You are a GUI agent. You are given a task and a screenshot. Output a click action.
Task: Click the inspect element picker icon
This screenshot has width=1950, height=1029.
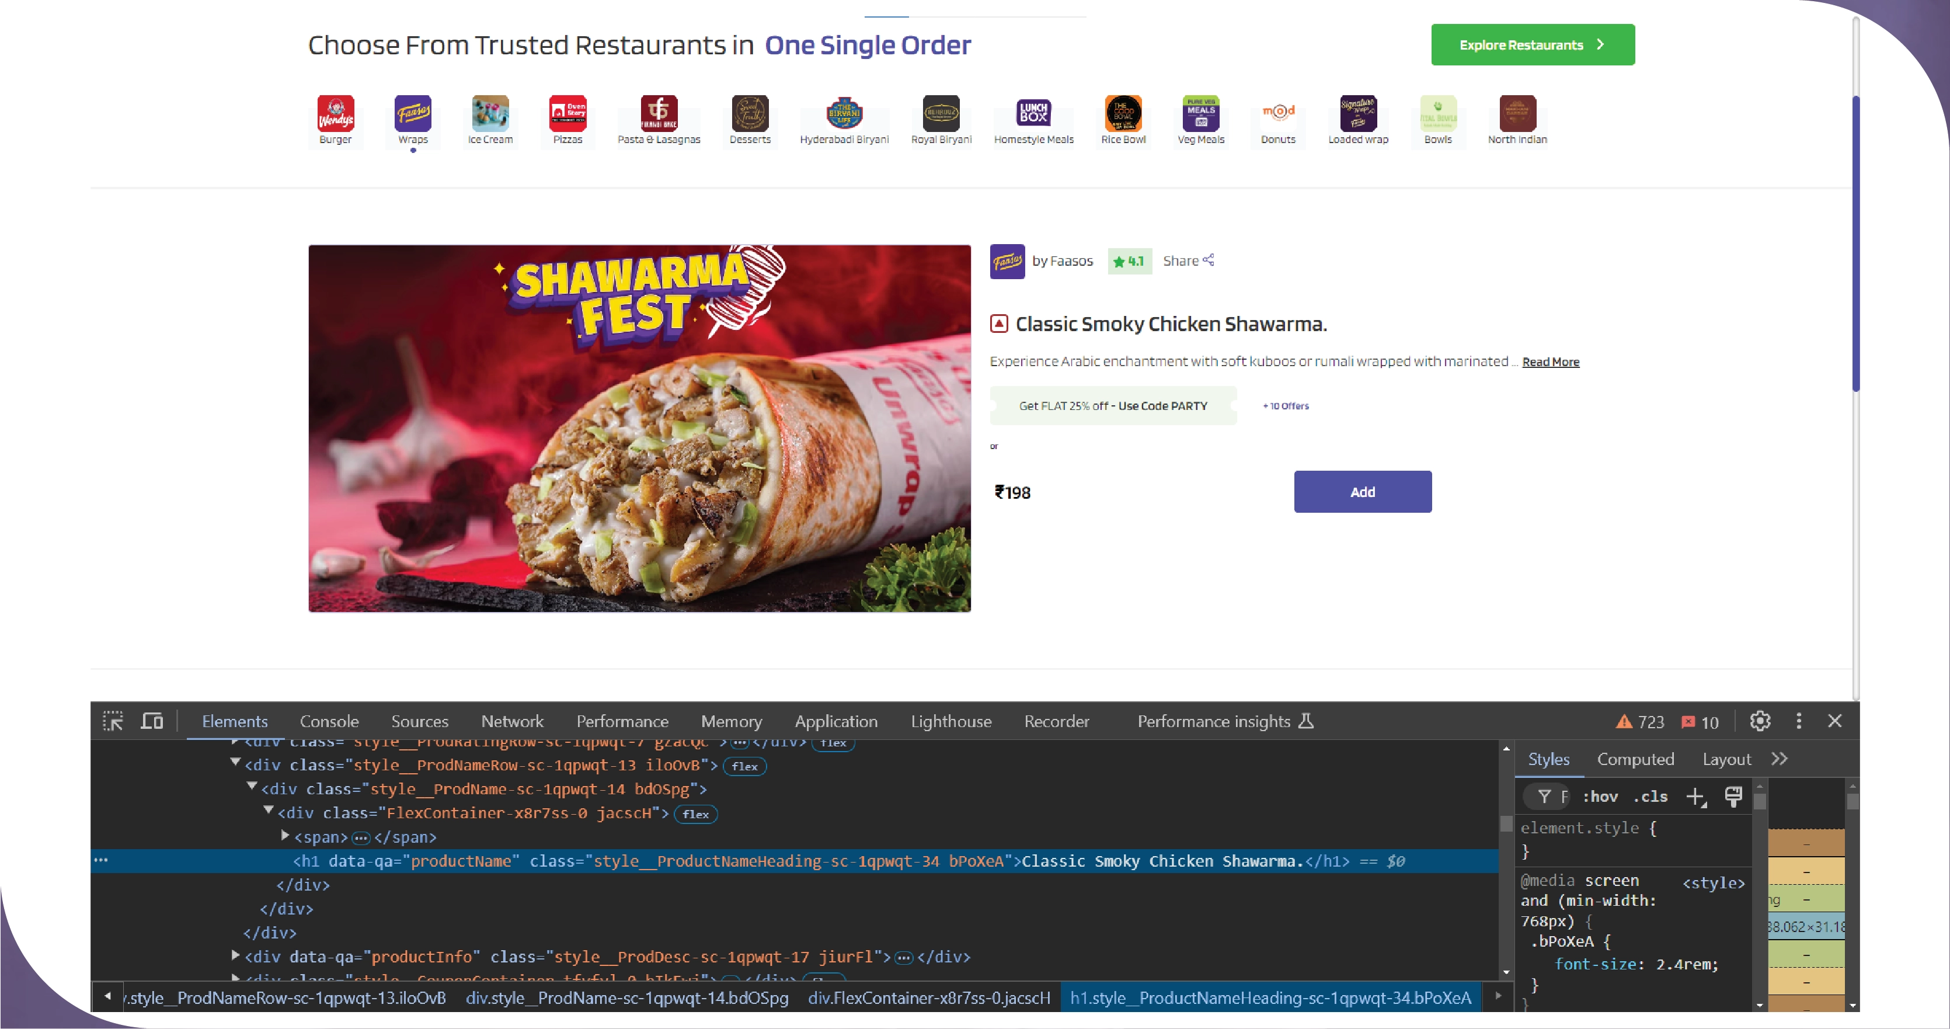[113, 721]
